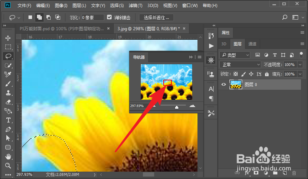Select the Horizontal Type tool
The width and height of the screenshot is (308, 179).
click(8, 120)
